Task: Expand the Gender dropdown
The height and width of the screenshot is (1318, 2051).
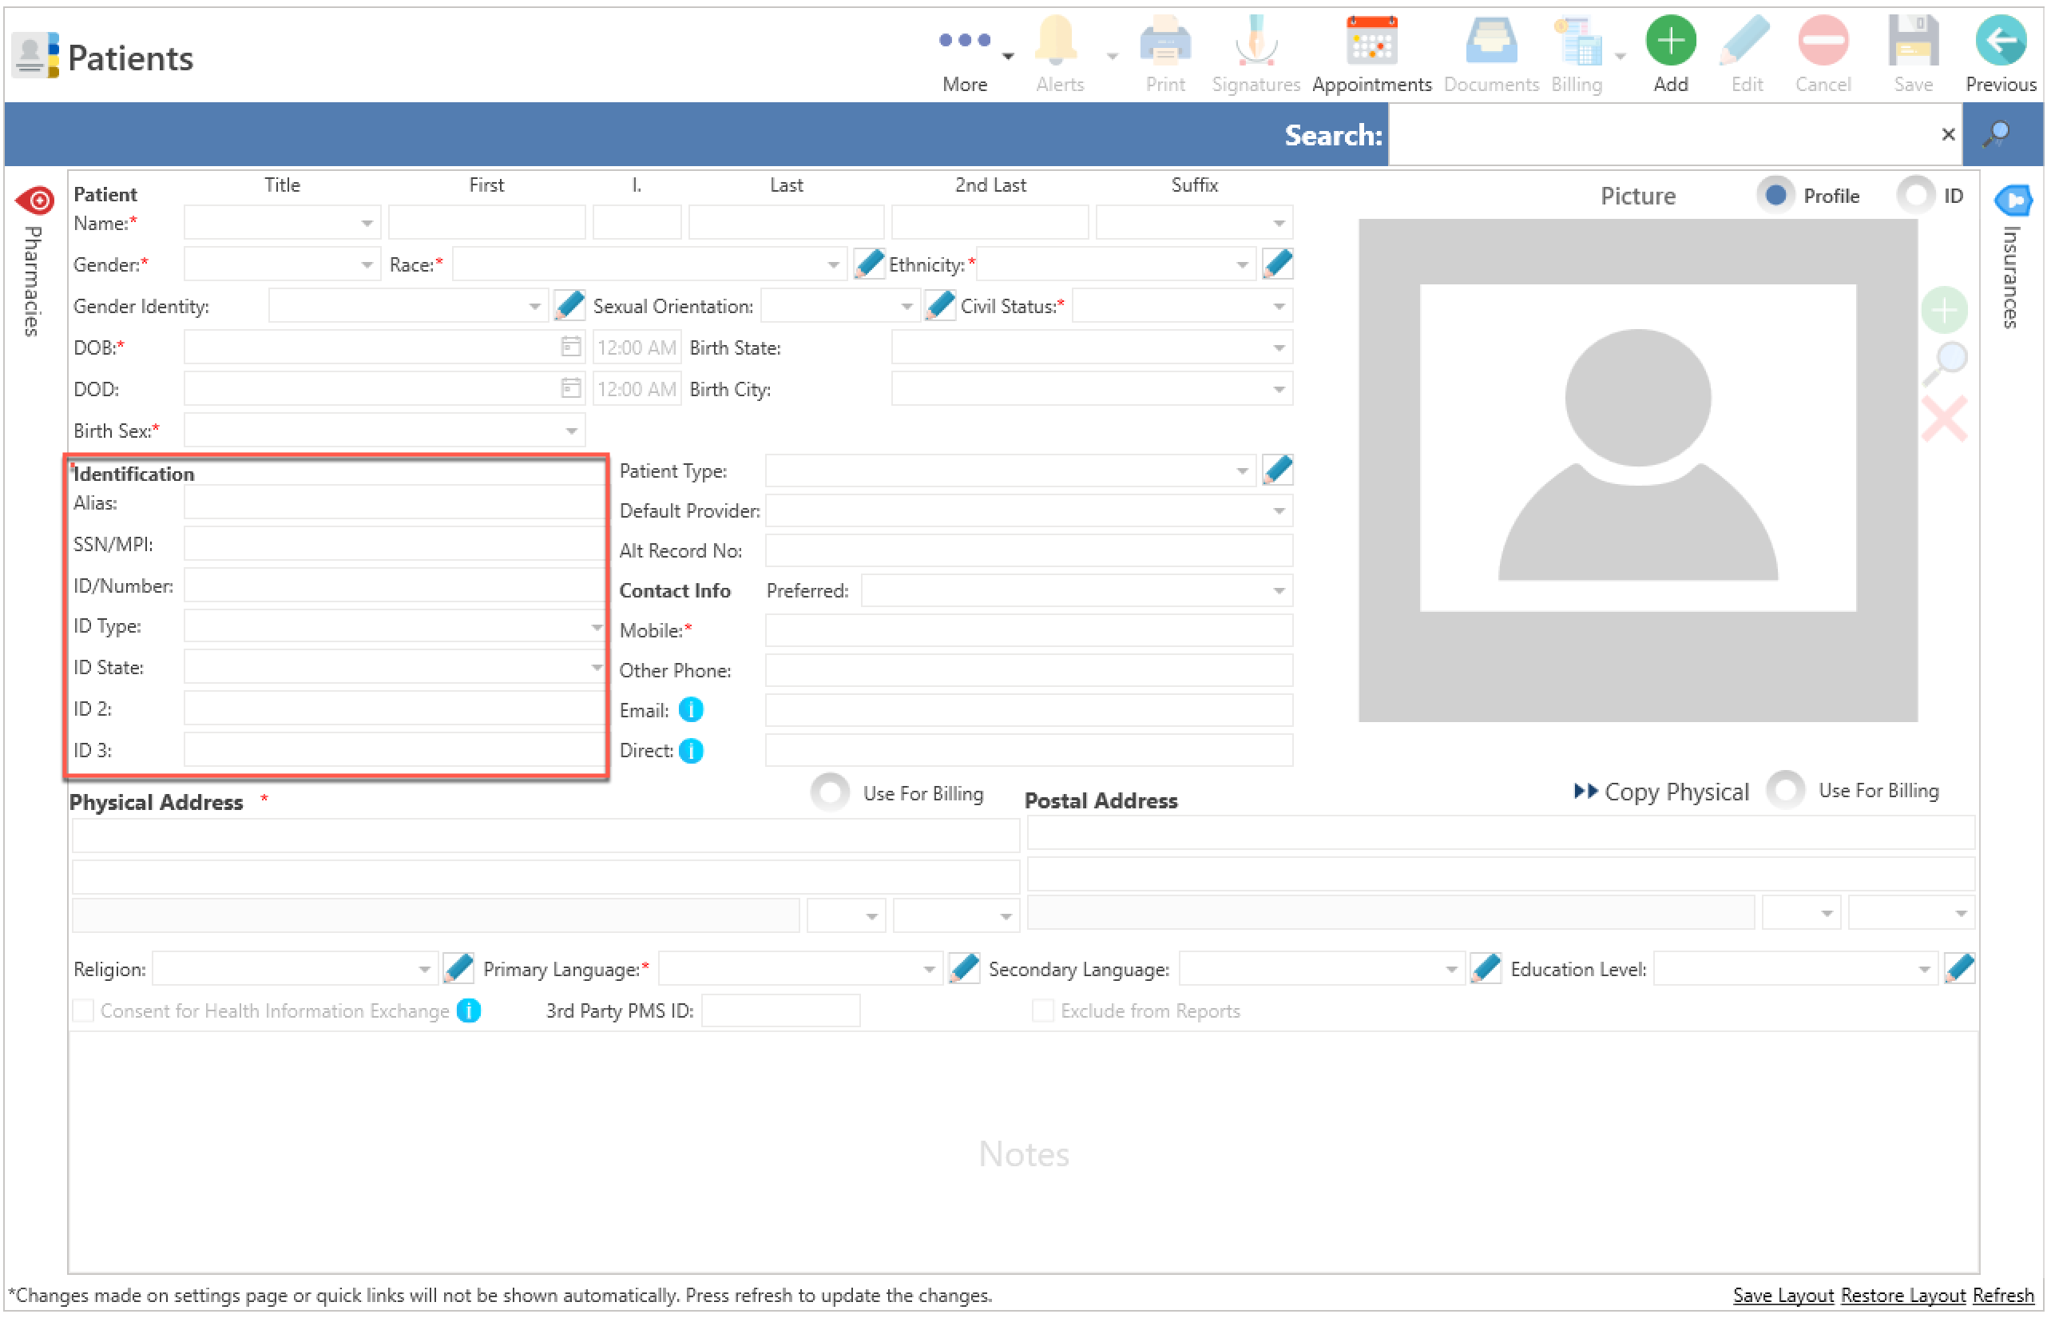Action: pyautogui.click(x=367, y=265)
